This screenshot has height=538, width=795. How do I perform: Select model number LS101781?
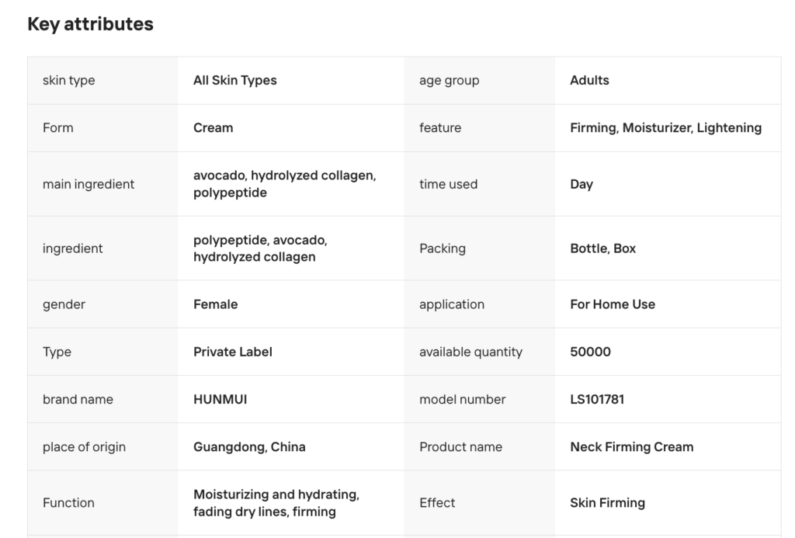tap(596, 399)
